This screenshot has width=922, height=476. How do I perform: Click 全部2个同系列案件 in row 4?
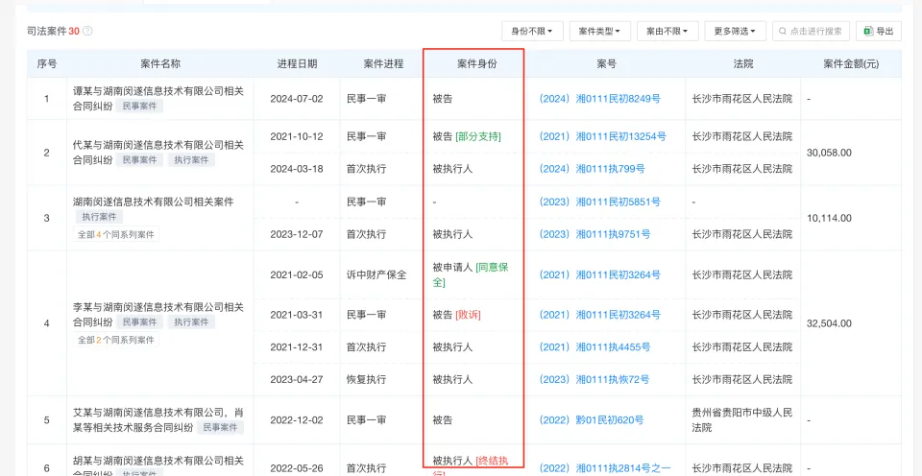116,340
